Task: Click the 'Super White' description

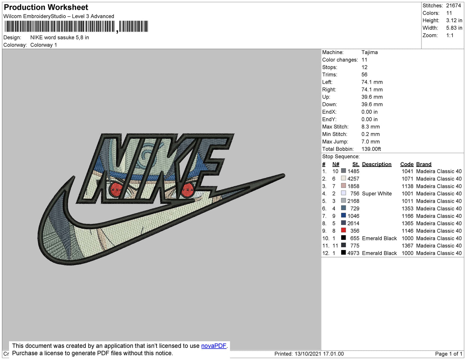Action: pos(377,193)
